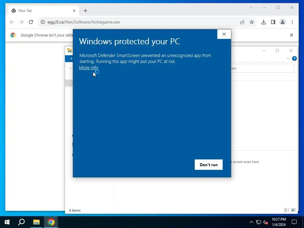
Task: Bookmark this tab with the star icon
Action: click(x=252, y=22)
